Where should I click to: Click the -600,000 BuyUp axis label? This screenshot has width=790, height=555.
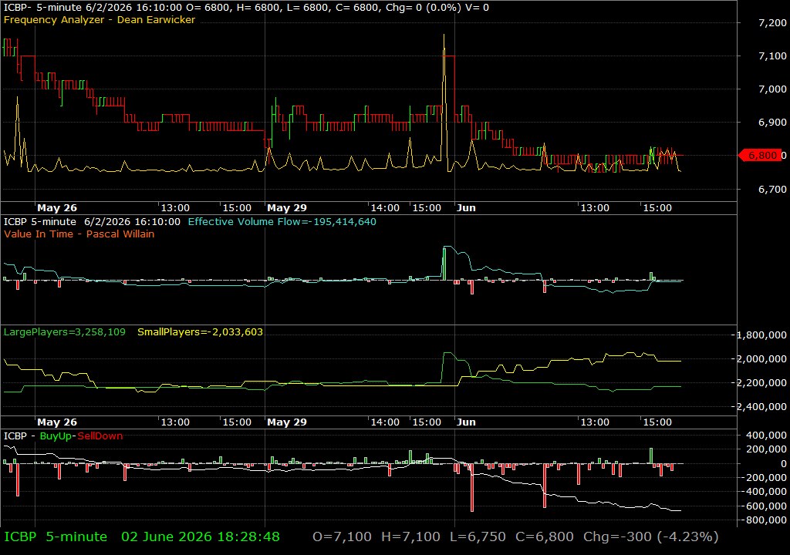[x=764, y=506]
